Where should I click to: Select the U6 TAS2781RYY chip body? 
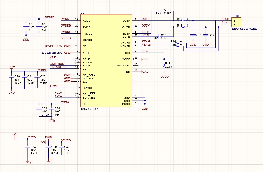coord(106,60)
